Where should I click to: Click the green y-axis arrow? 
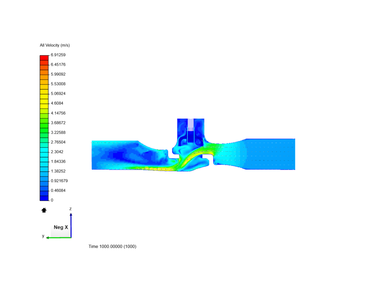click(x=59, y=238)
